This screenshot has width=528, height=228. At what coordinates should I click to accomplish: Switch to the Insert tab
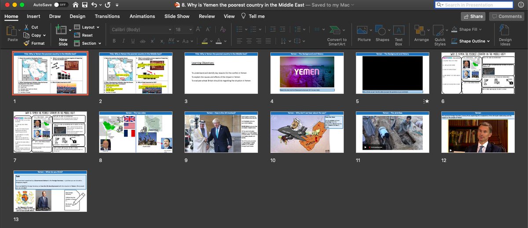[33, 16]
